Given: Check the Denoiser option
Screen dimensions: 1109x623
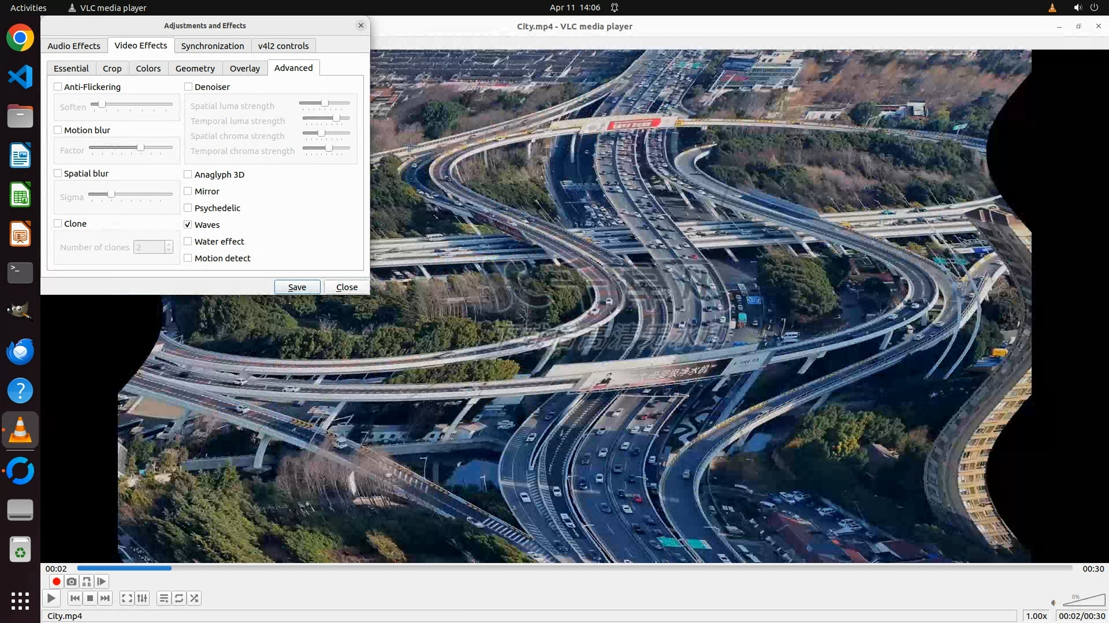Looking at the screenshot, I should pyautogui.click(x=188, y=87).
